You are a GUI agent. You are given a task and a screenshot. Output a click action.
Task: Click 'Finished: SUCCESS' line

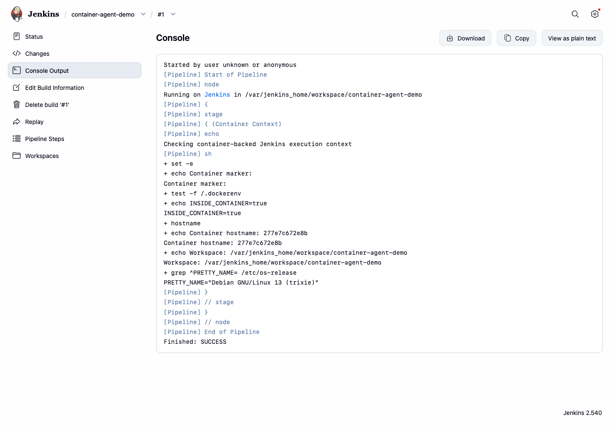coord(195,342)
